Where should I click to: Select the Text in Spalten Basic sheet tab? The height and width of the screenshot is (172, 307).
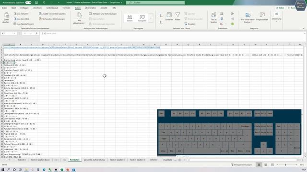40,160
